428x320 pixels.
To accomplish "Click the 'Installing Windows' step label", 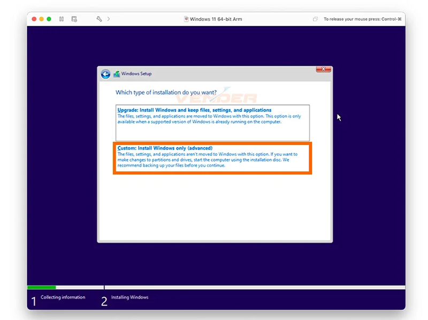I will pos(129,297).
